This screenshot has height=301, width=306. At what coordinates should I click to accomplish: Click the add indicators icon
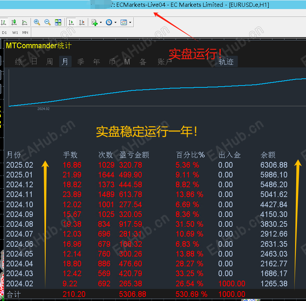[95, 22]
